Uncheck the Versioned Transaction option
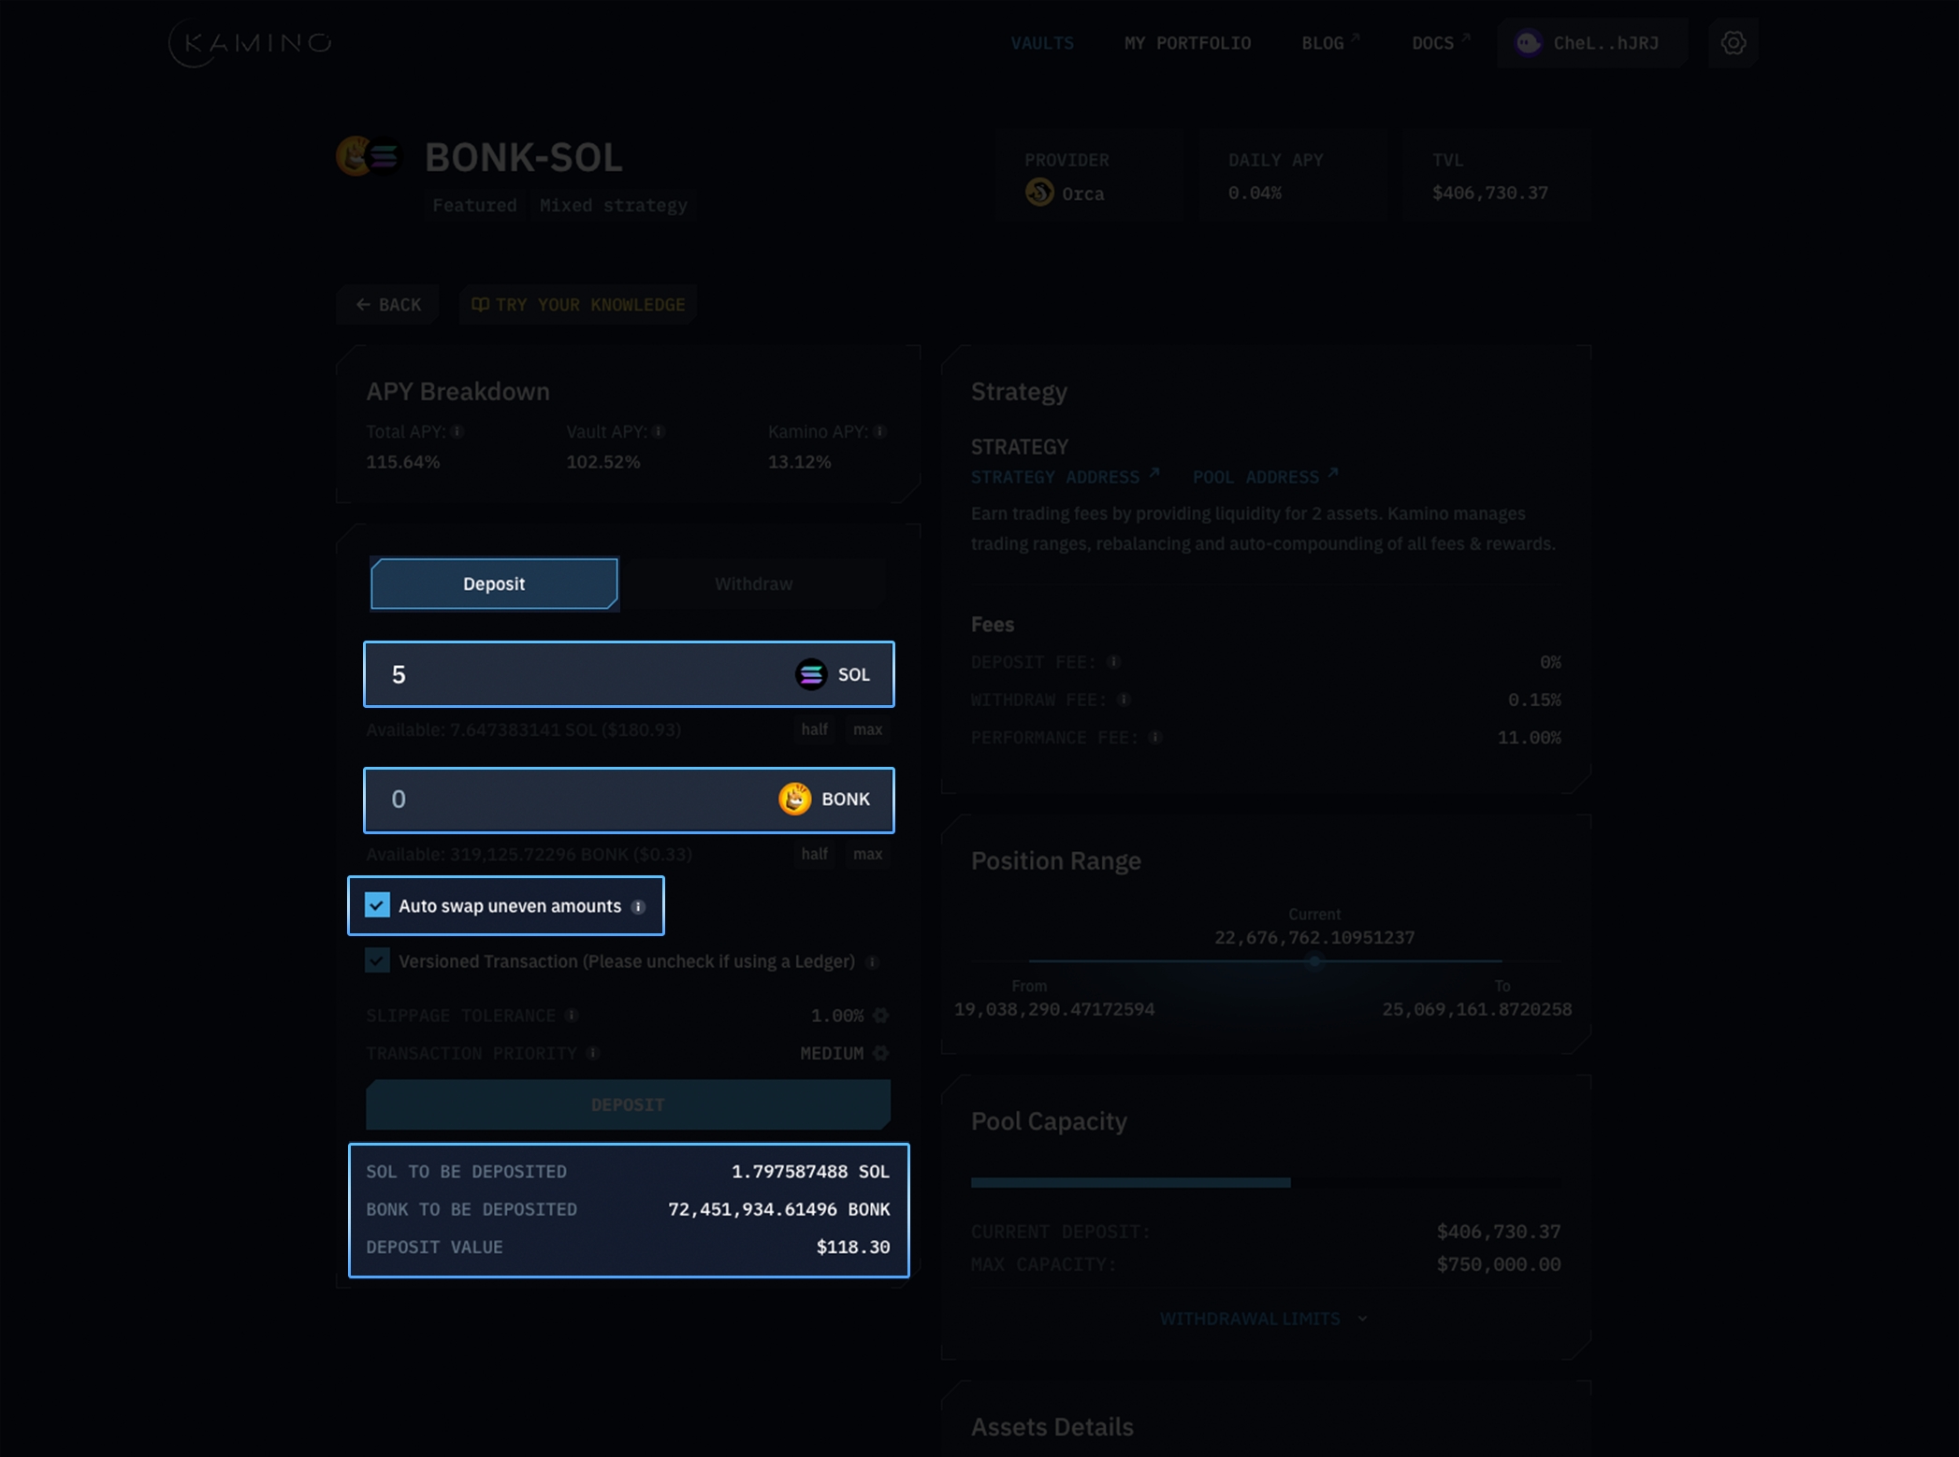The width and height of the screenshot is (1959, 1457). click(376, 960)
